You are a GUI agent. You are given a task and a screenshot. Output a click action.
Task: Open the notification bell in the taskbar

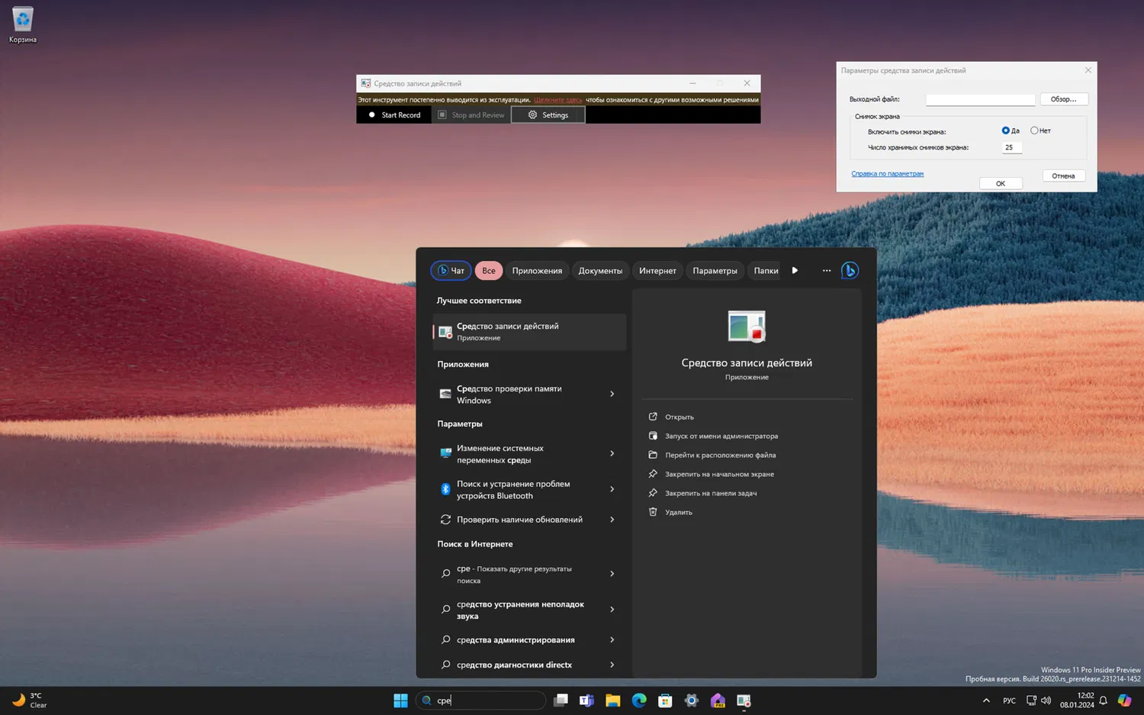point(1103,701)
